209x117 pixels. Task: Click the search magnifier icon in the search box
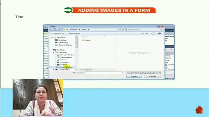161,30
